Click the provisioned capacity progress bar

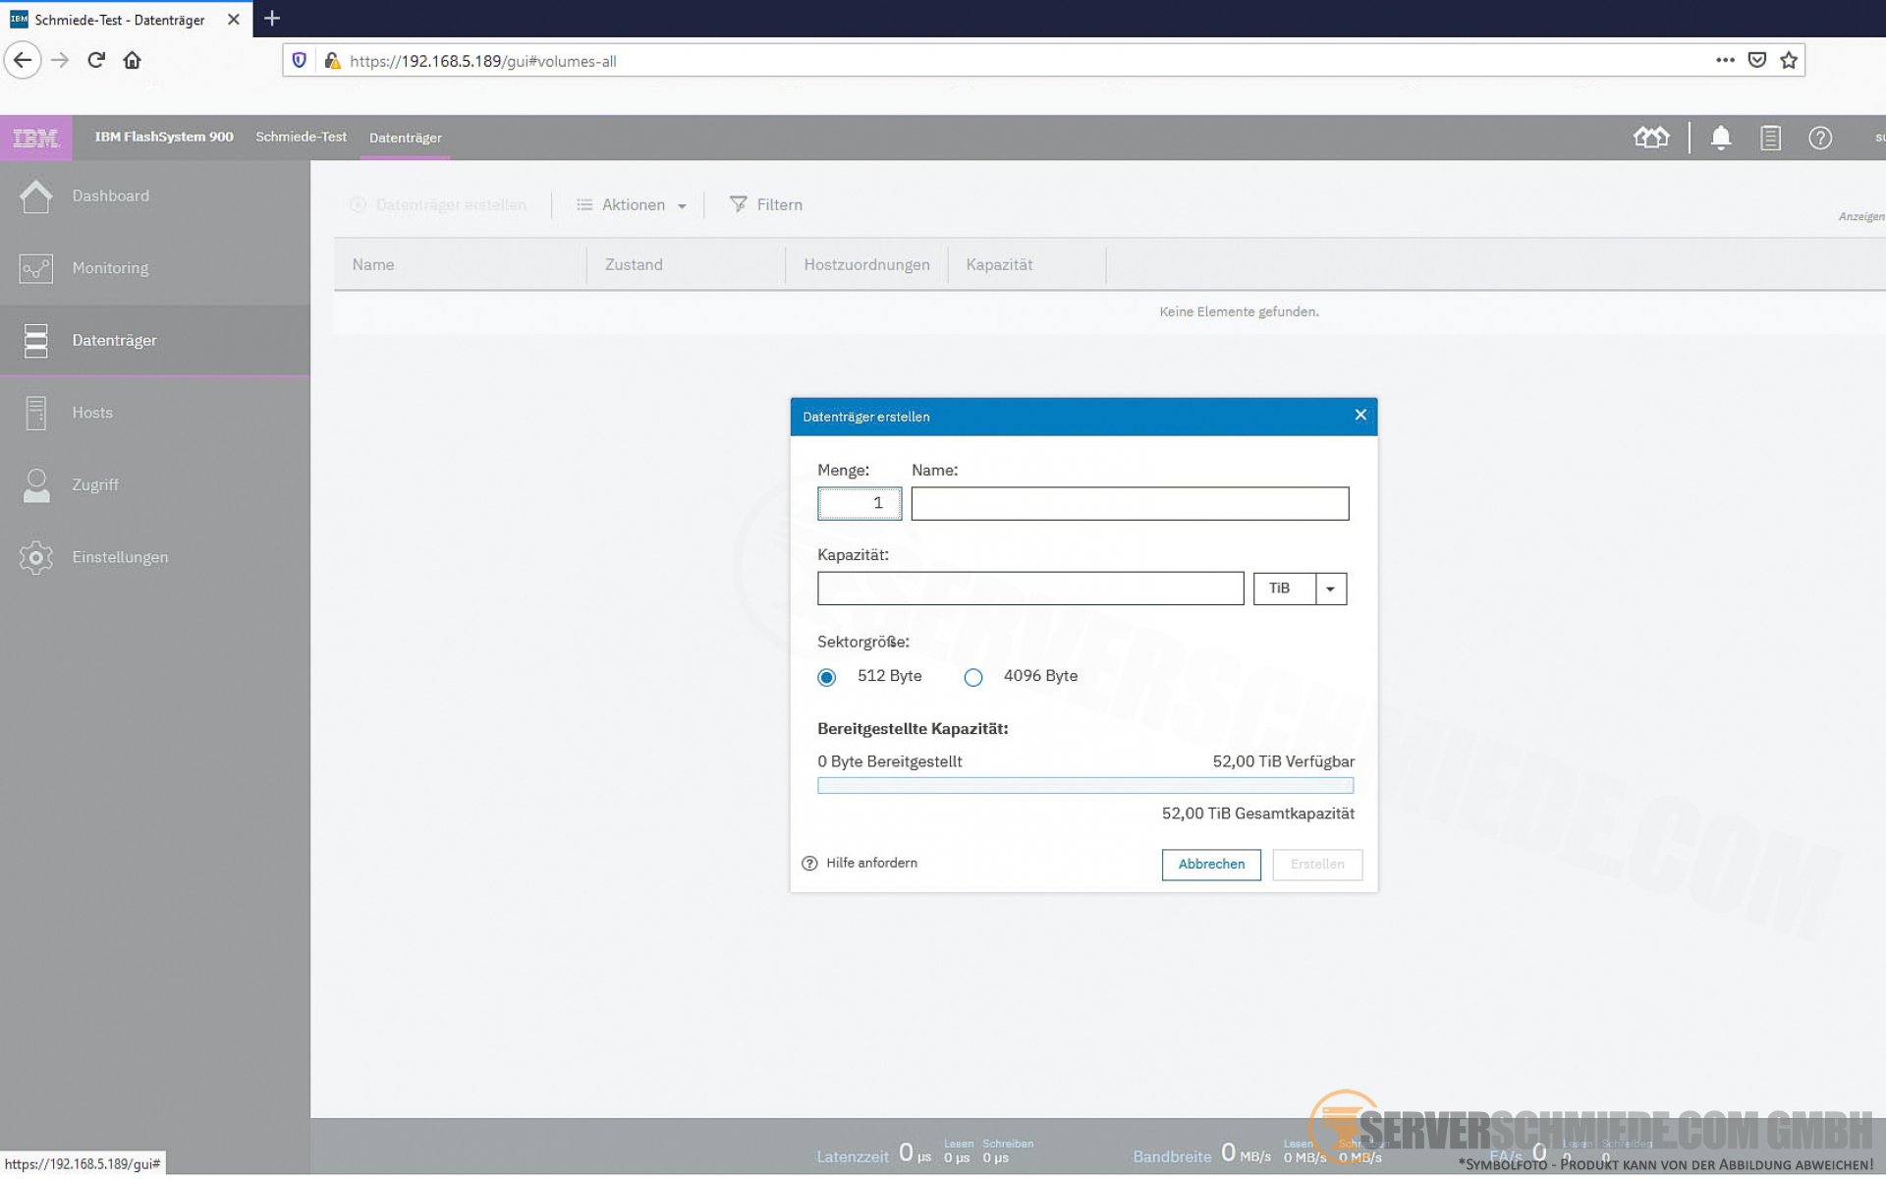pyautogui.click(x=1084, y=785)
